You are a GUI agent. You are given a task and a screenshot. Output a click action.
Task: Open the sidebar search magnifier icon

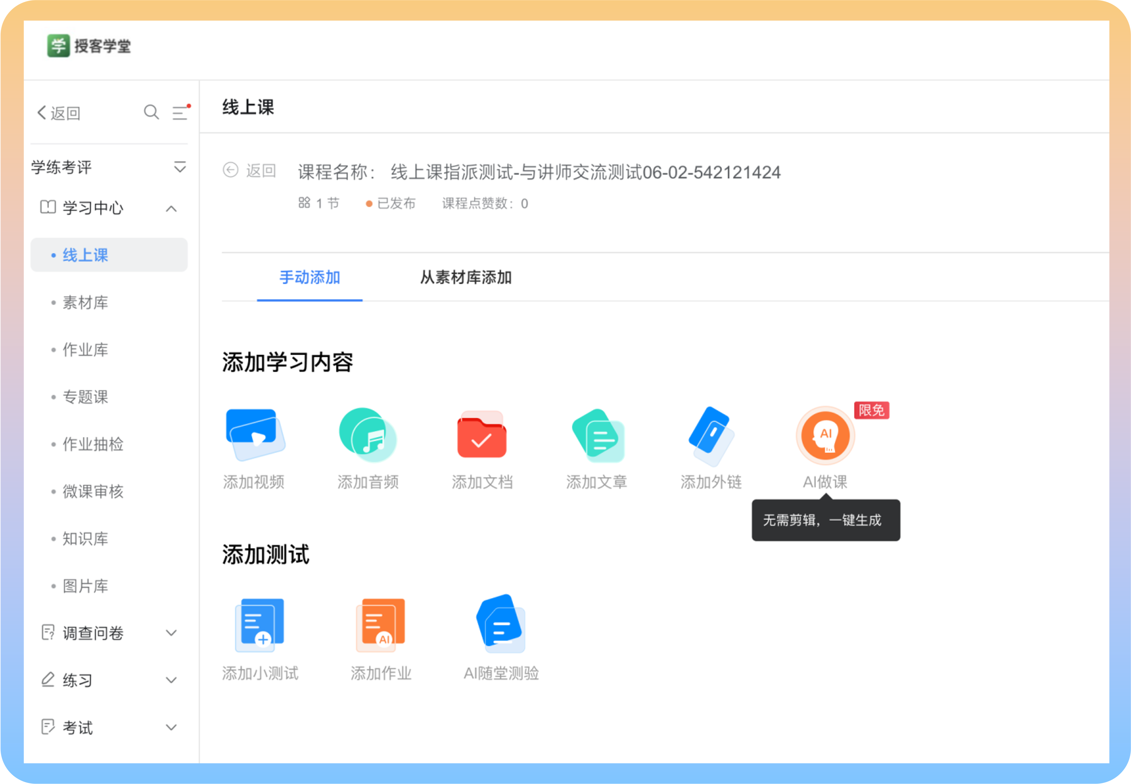(x=151, y=112)
